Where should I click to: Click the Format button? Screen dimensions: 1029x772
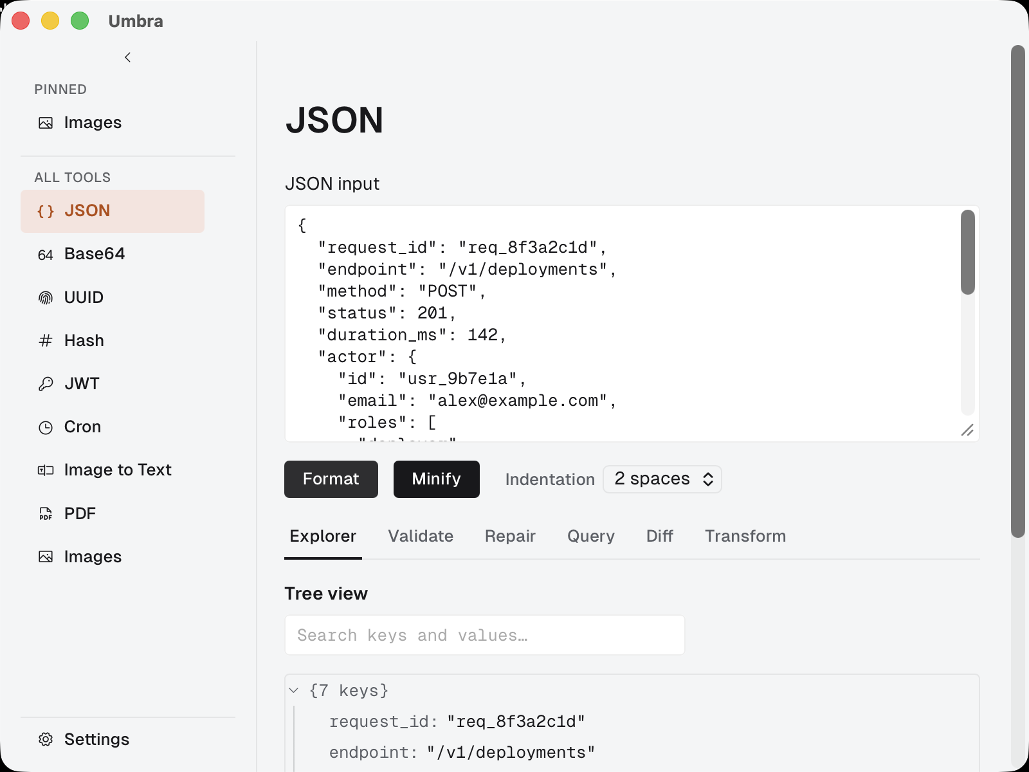point(331,479)
